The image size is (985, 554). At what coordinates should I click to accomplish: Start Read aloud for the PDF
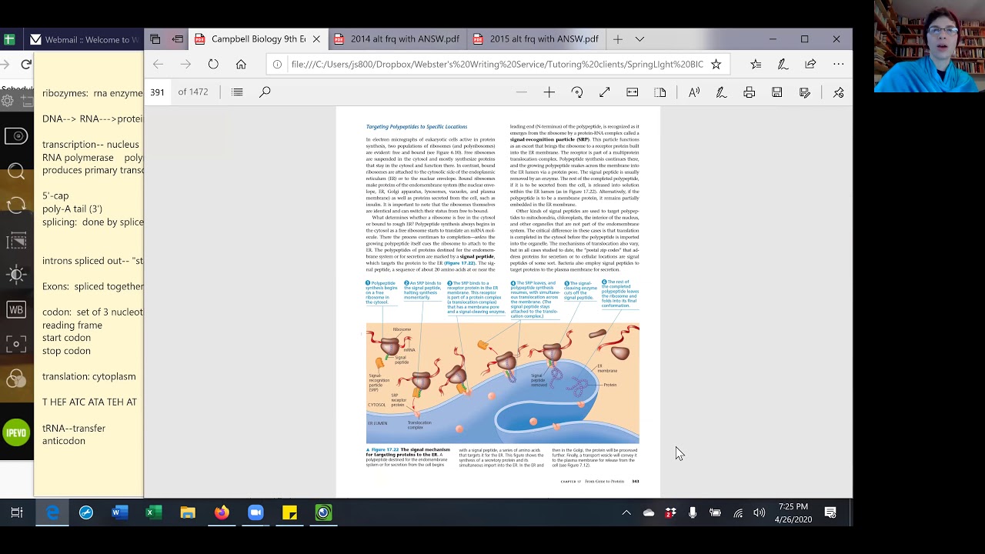coord(694,92)
